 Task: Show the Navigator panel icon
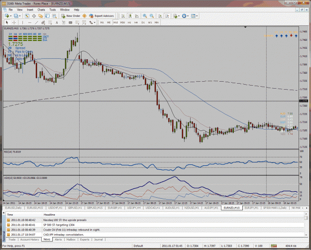[x=40, y=16]
